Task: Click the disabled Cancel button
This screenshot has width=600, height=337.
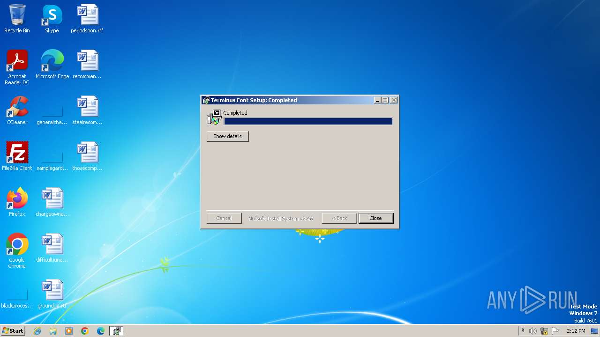Action: [x=224, y=218]
